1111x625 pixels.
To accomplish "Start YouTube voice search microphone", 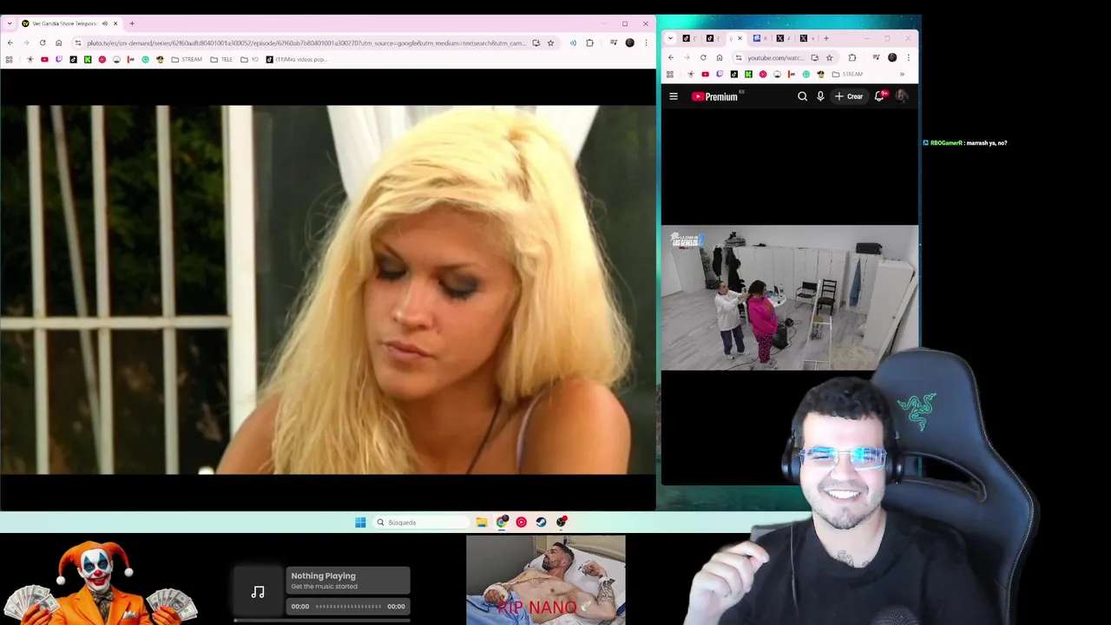I will 820,96.
